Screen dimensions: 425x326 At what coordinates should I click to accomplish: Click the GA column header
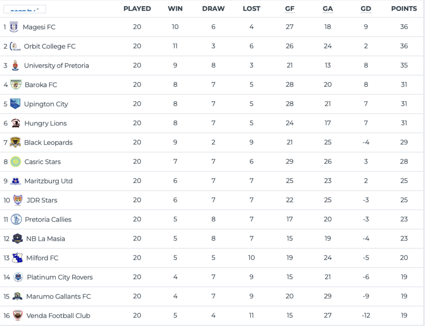coord(327,9)
